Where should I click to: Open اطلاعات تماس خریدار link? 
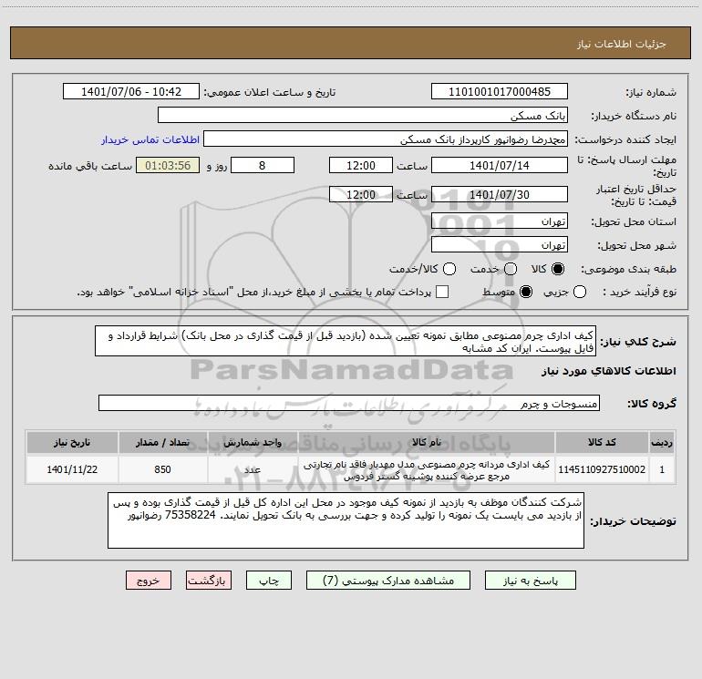pos(150,139)
